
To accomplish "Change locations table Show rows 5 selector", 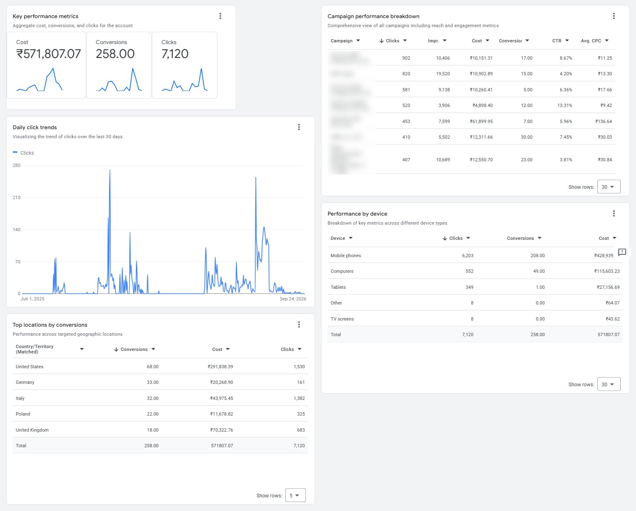I will (x=296, y=495).
